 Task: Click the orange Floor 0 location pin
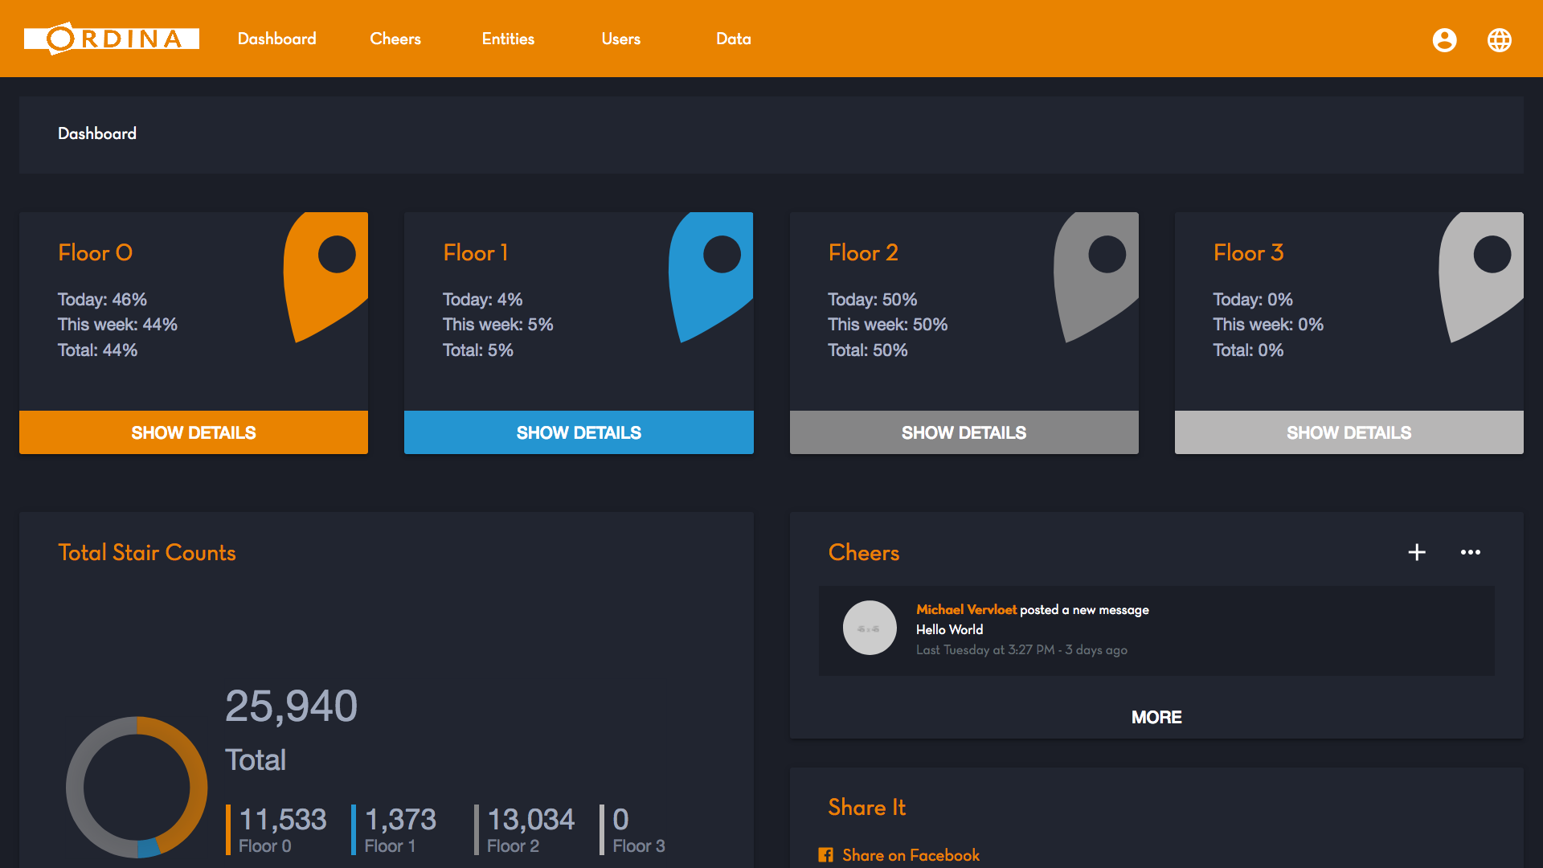[325, 277]
